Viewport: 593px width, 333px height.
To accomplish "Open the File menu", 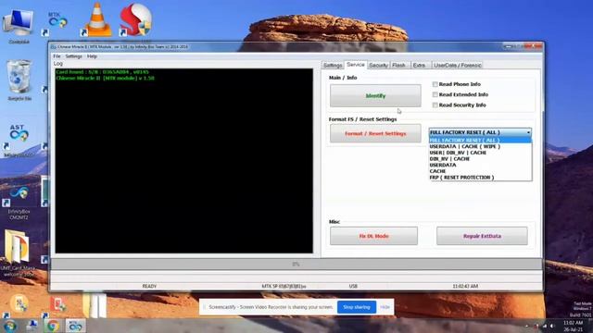I will pos(57,56).
